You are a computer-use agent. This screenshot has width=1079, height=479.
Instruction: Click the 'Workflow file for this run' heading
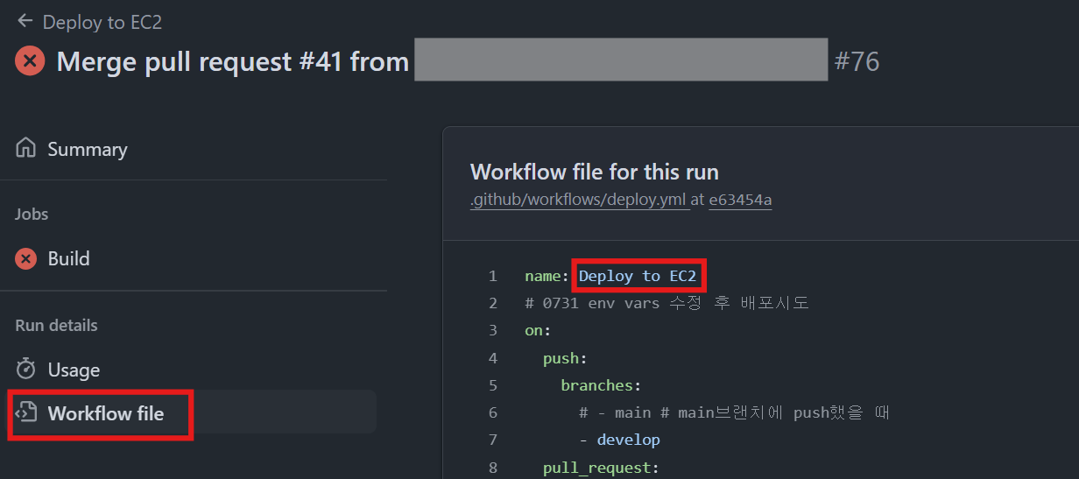point(595,171)
